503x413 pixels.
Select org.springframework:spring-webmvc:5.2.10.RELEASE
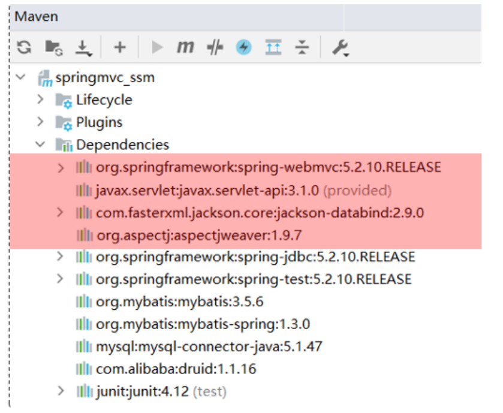point(269,167)
